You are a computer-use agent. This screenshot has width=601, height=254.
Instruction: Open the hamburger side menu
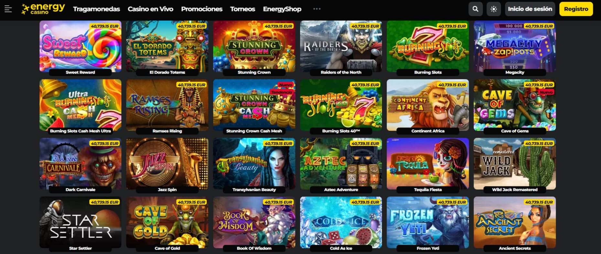[8, 9]
